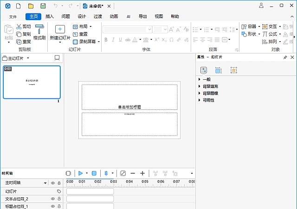
Task: Save the project with the floppy icon
Action: click(x=43, y=6)
